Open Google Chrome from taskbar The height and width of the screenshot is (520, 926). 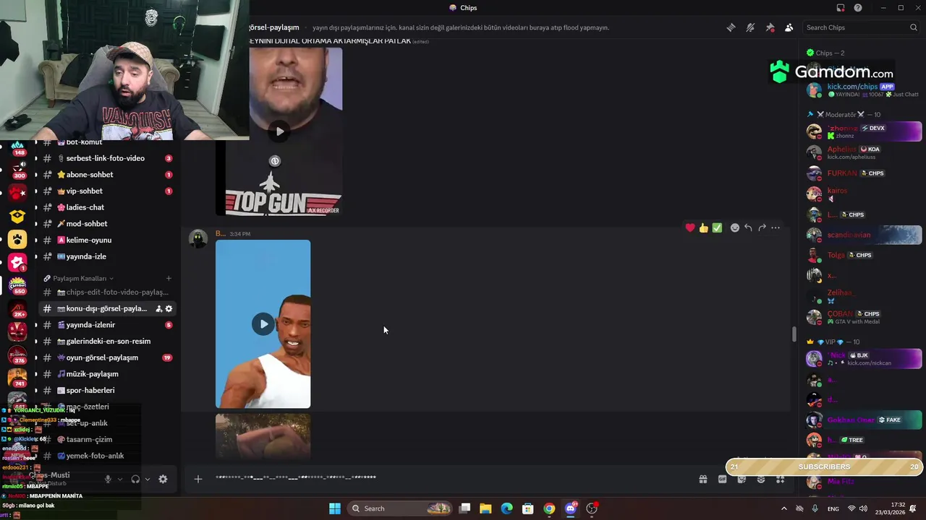pos(549,508)
